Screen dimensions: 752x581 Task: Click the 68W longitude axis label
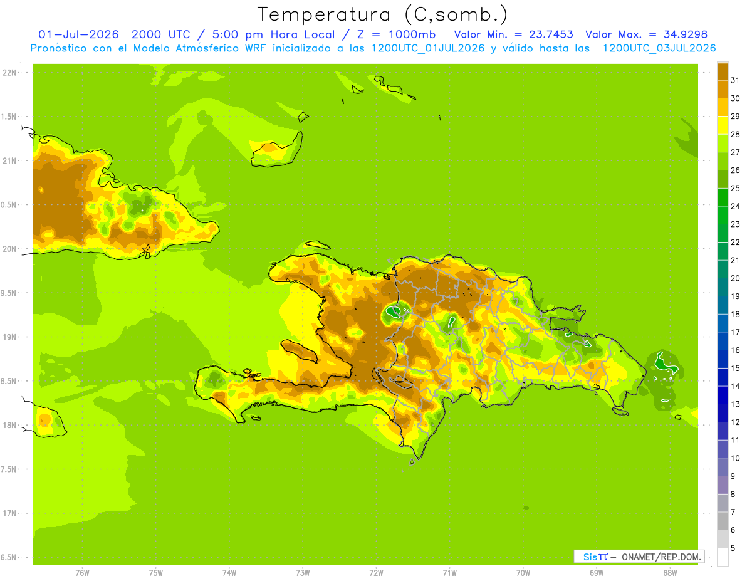pos(670,573)
